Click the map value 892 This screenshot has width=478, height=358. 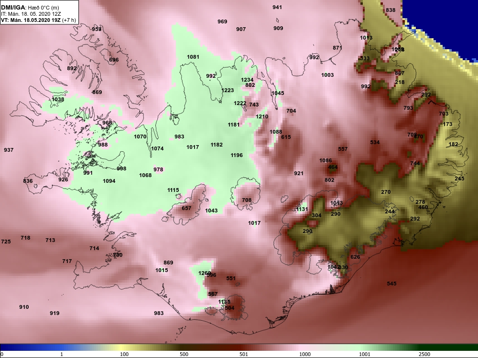[x=72, y=68]
